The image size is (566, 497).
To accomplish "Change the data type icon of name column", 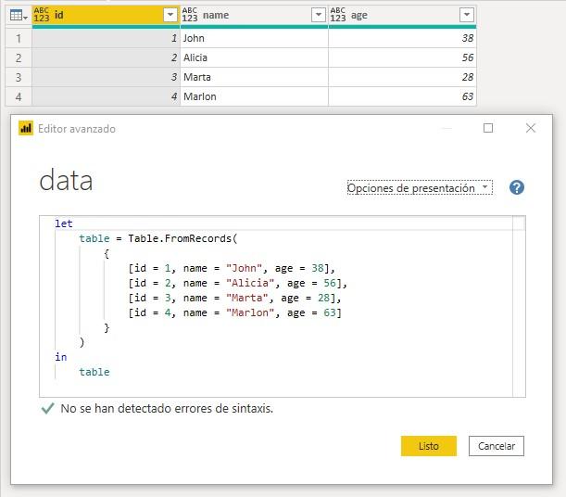I will (x=190, y=15).
